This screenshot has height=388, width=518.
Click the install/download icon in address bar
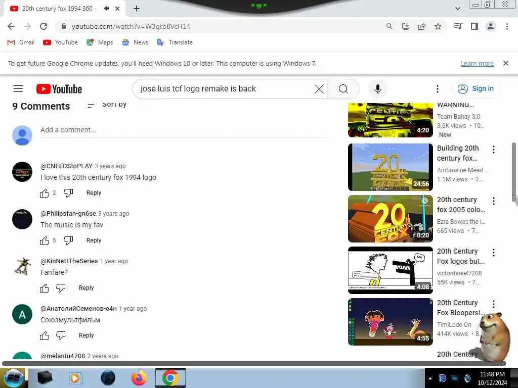coord(406,26)
